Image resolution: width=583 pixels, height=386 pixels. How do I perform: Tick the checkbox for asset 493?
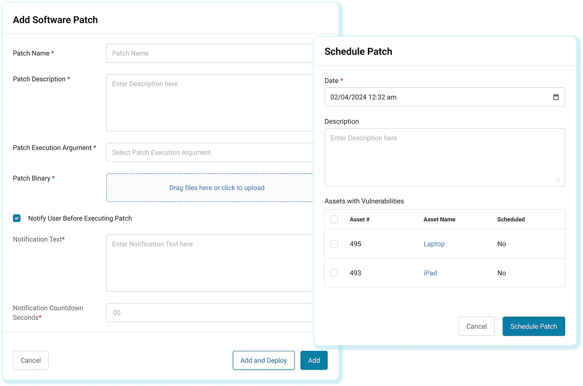click(x=334, y=273)
